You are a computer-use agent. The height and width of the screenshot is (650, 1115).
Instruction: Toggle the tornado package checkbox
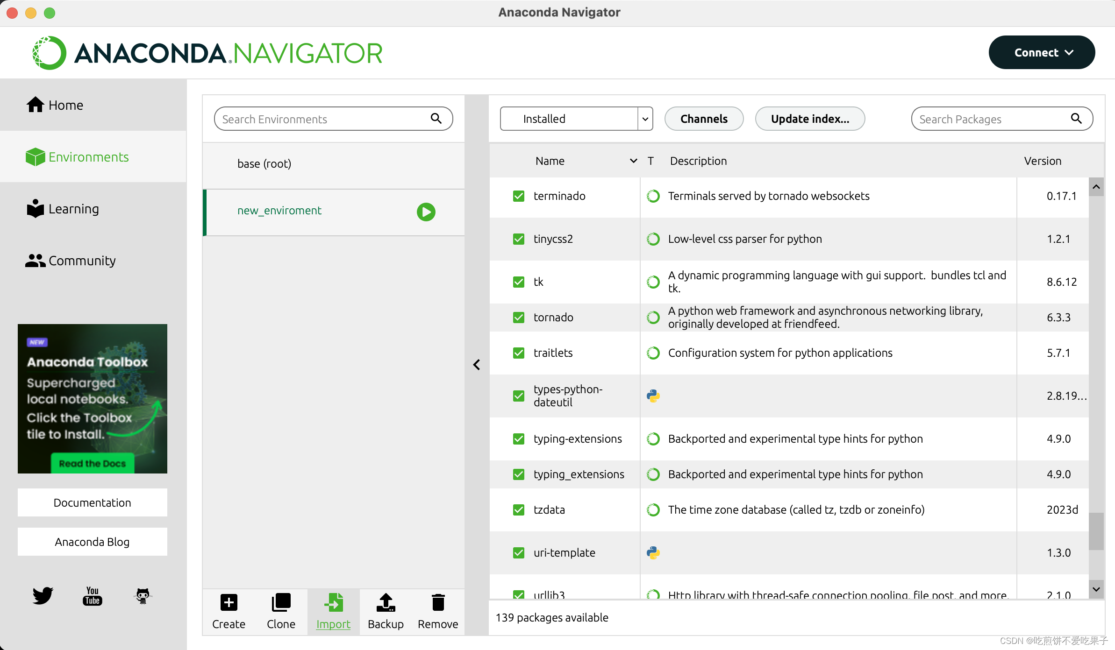[518, 318]
